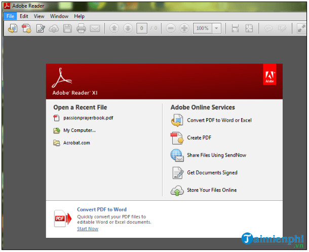The image size is (309, 252).
Task: Open the zoom percentage dropdown arrow
Action: click(217, 28)
